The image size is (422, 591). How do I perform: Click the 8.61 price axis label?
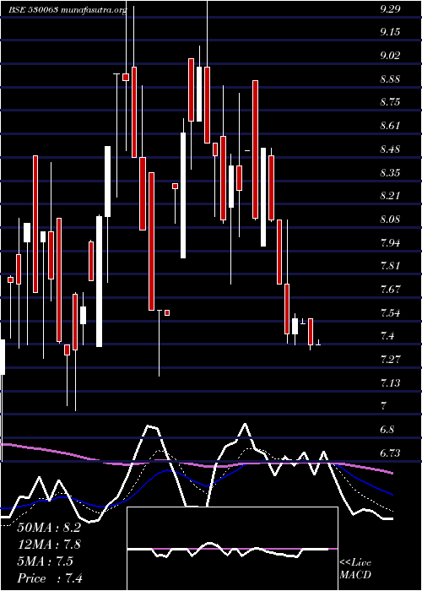coord(390,126)
